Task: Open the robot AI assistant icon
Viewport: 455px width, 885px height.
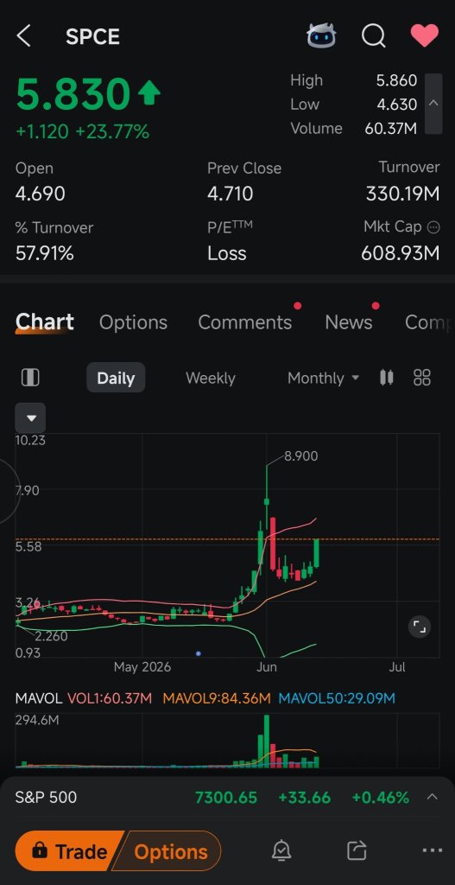Action: [x=321, y=36]
